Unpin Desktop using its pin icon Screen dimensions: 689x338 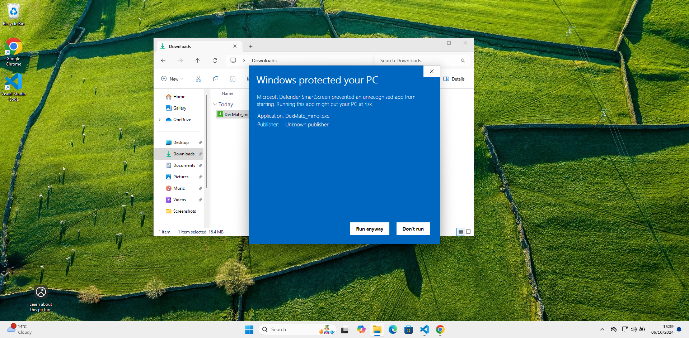(201, 143)
